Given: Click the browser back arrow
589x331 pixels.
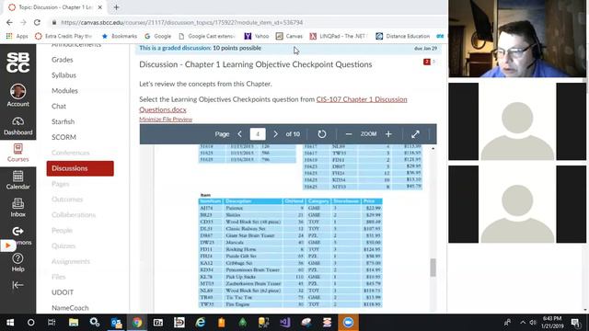Looking at the screenshot, I should pos(9,22).
